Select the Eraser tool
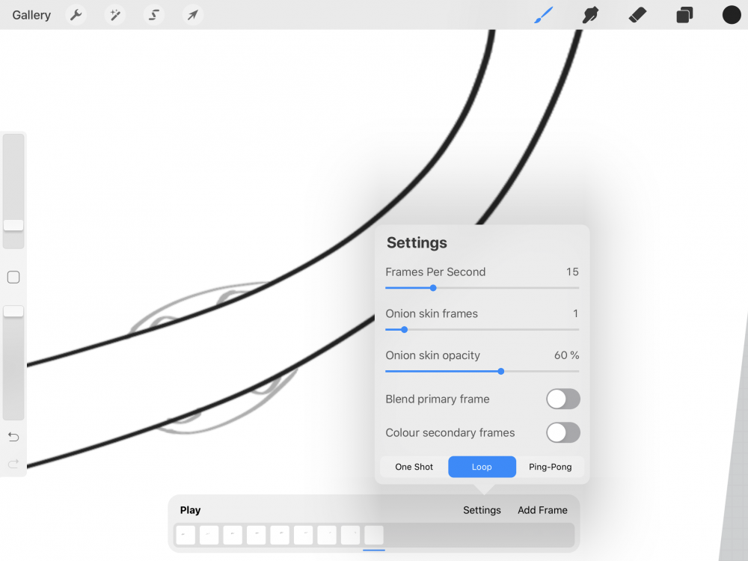The image size is (748, 561). (x=637, y=15)
